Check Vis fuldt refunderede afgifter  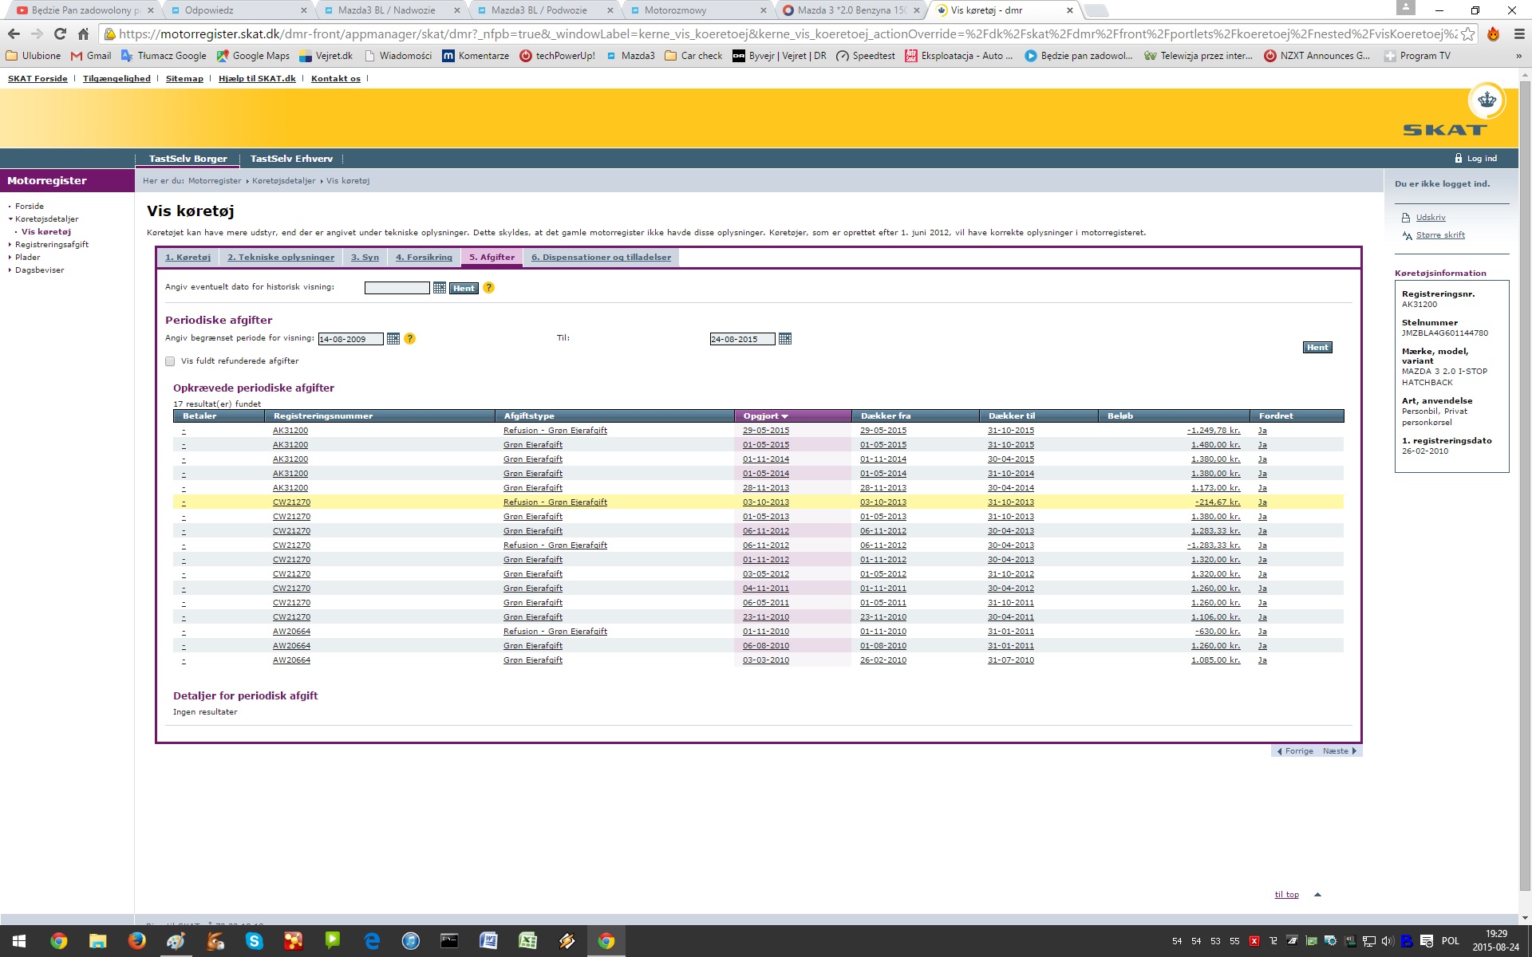(x=170, y=361)
